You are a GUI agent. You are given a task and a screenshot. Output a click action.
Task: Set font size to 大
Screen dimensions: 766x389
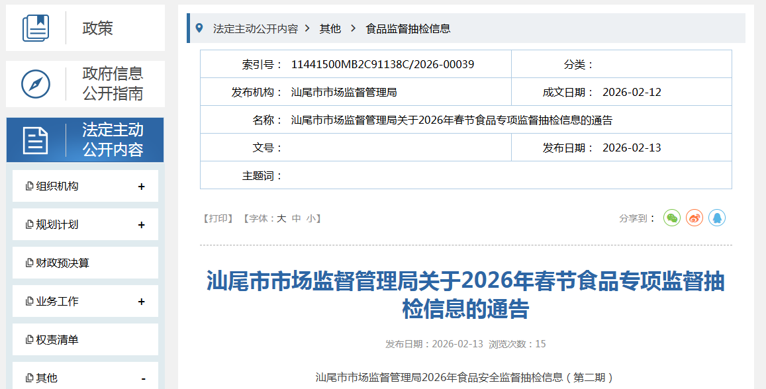[x=281, y=219]
